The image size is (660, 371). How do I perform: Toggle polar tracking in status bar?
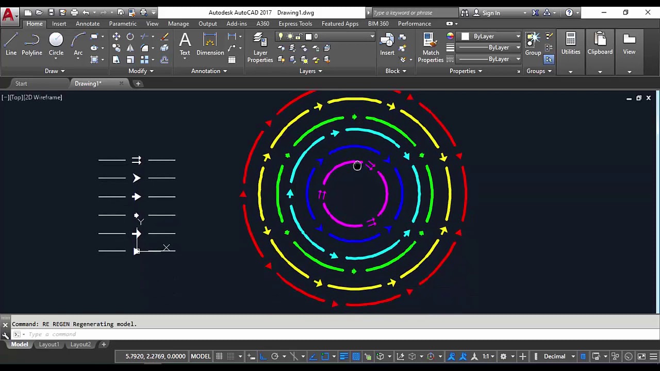click(275, 356)
